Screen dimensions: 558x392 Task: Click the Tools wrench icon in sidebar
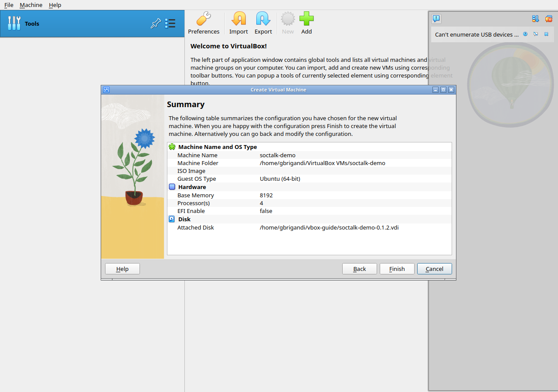click(x=14, y=24)
